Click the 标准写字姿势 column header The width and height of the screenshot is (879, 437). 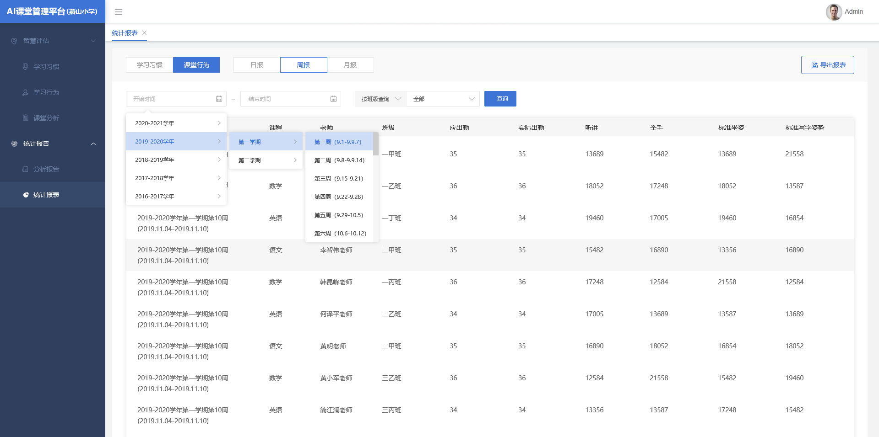click(x=805, y=128)
